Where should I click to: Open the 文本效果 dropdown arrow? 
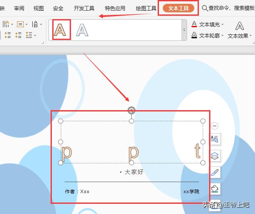[x=250, y=36]
